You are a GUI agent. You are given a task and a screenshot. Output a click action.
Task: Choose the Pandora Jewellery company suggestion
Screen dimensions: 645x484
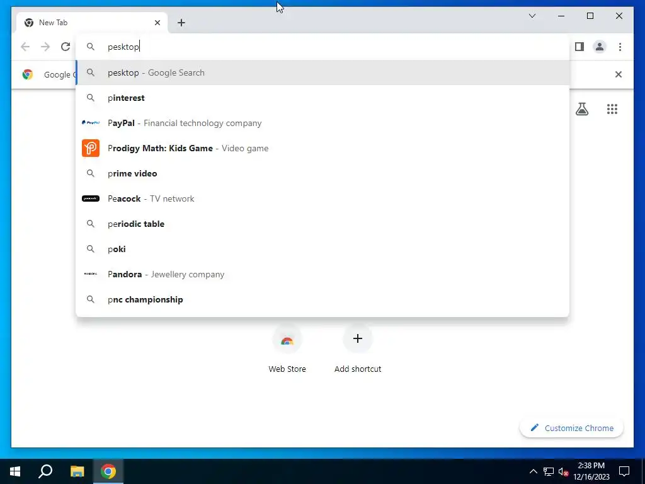(322, 274)
